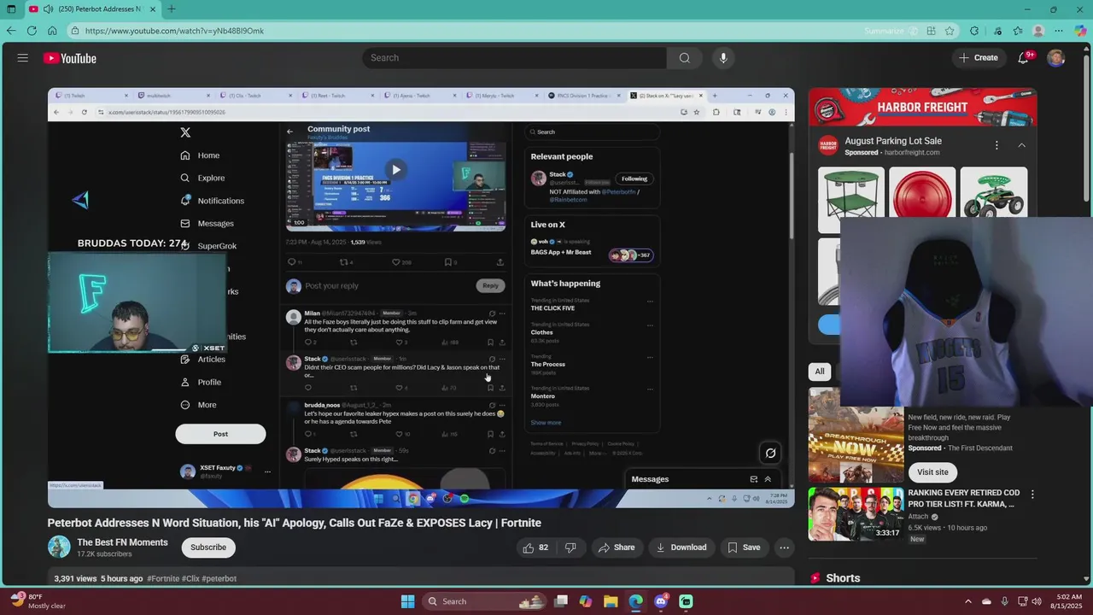
Task: Subscribe to The Best FN Moments
Action: tap(208, 548)
